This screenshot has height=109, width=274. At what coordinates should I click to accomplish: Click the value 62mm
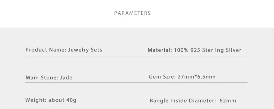(228, 101)
